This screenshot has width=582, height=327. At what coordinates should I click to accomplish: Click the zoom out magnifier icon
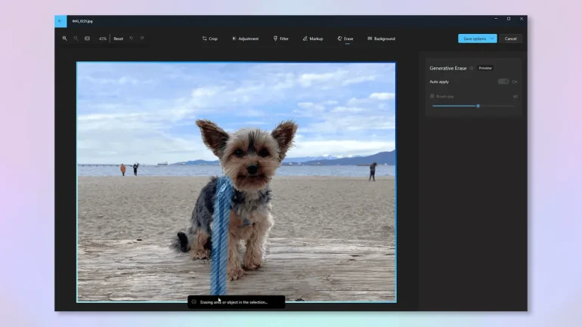[x=76, y=39]
